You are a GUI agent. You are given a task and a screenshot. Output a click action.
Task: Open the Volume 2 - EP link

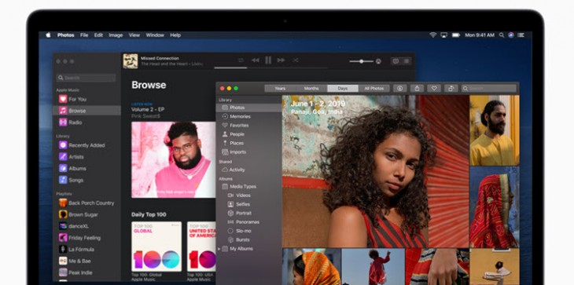pos(147,110)
